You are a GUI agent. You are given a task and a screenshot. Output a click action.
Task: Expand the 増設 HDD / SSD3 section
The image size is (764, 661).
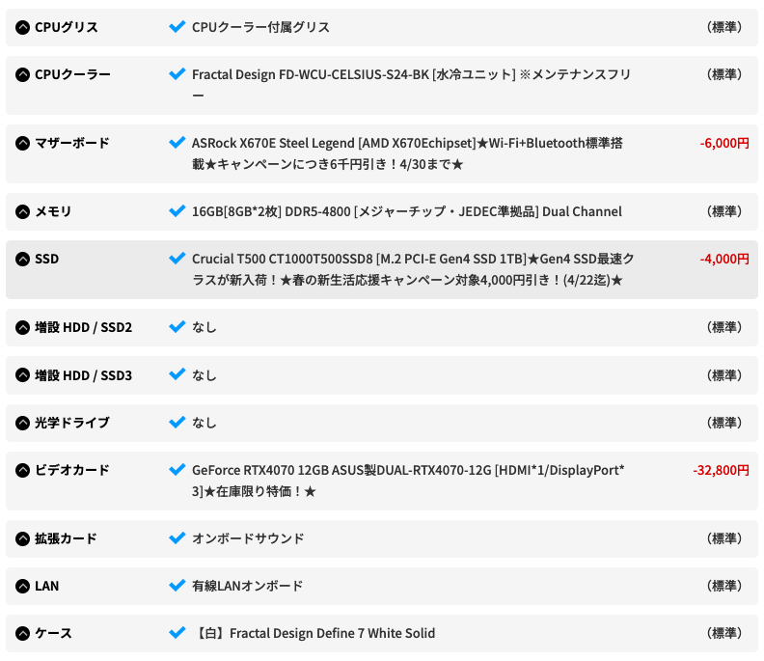tap(381, 375)
